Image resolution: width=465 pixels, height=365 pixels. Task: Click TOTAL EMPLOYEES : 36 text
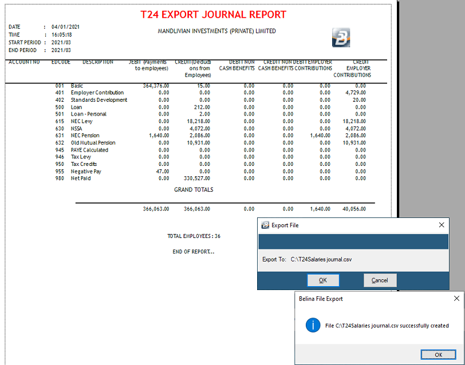(194, 236)
